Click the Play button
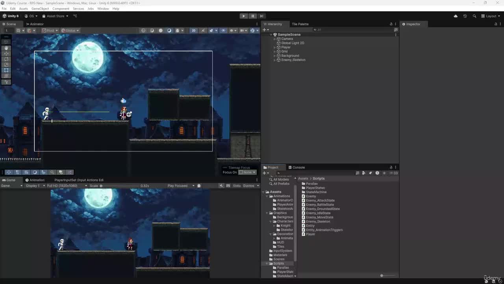 pos(244,16)
